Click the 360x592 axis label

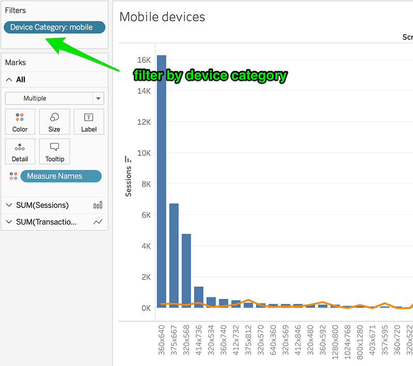tap(323, 340)
